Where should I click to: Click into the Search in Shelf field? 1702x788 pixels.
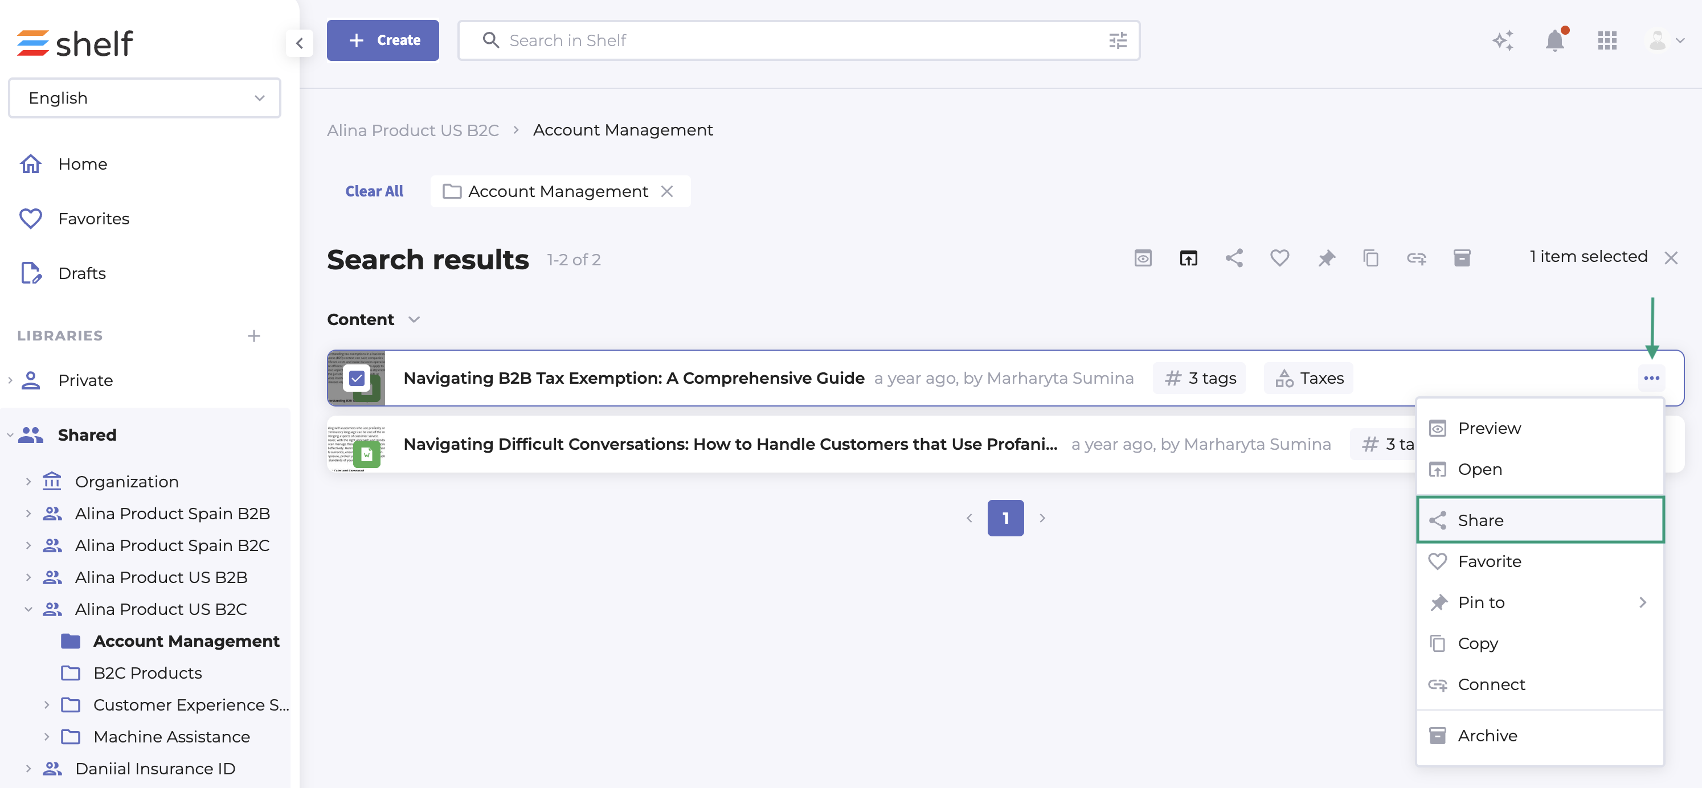click(793, 41)
